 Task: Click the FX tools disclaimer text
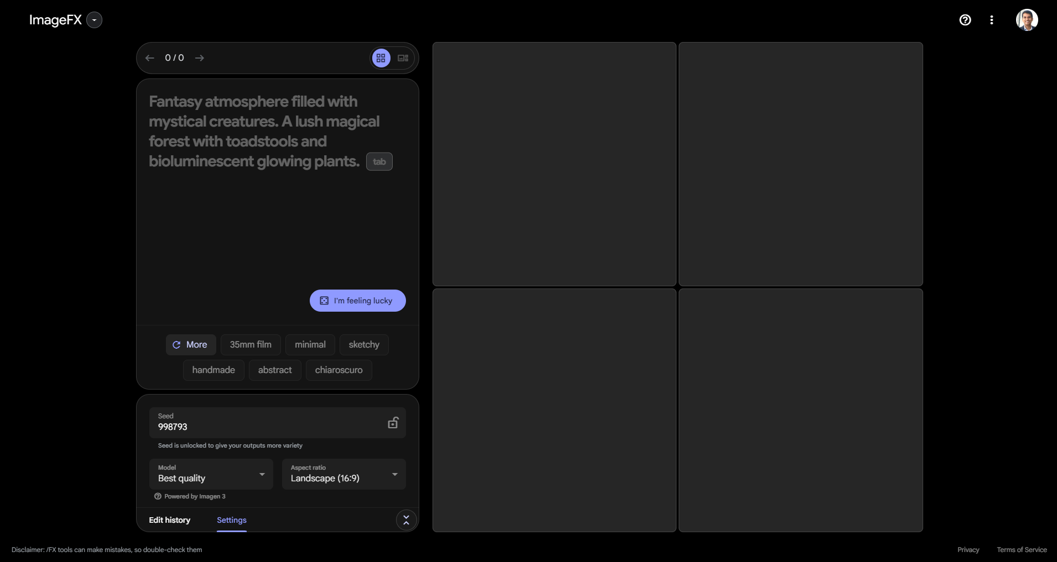(107, 550)
